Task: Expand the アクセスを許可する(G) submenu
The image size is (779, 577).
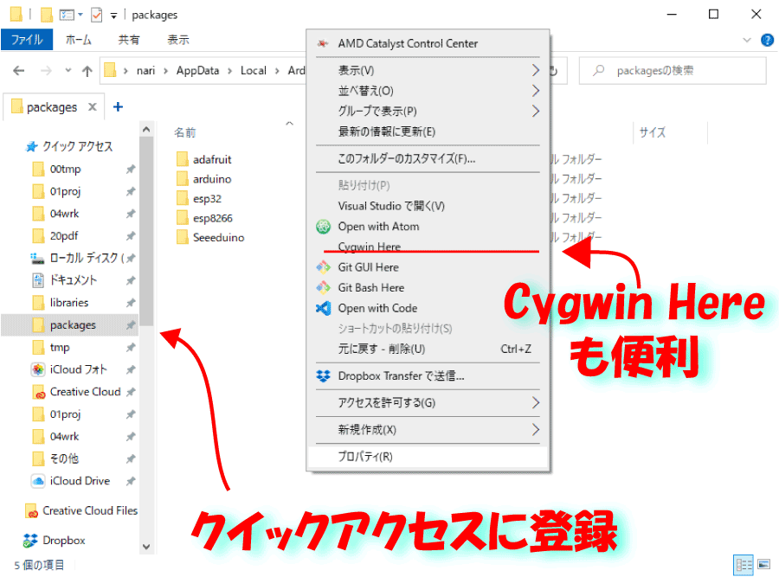Action: [535, 403]
